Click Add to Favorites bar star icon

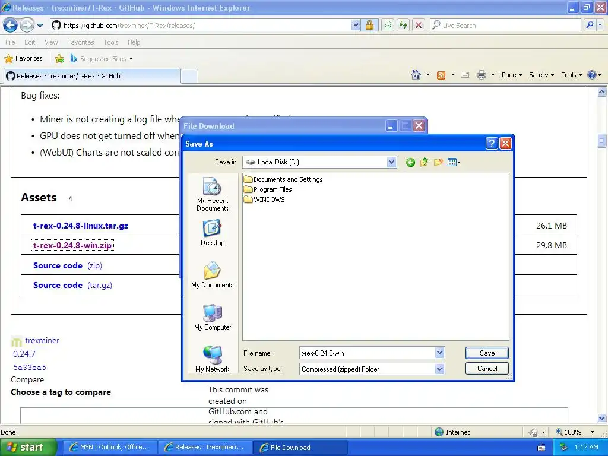point(59,59)
